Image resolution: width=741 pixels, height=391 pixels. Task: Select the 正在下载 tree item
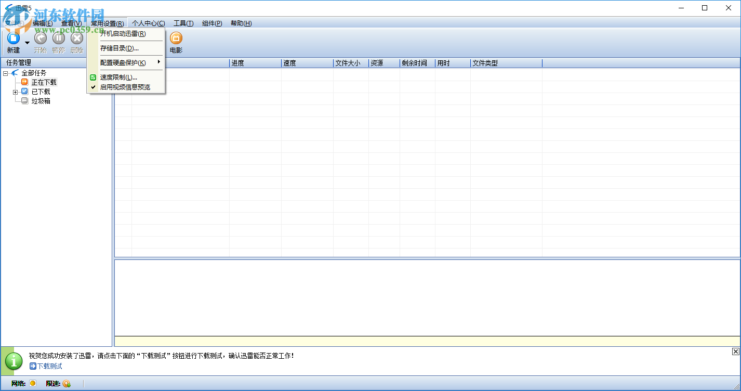click(44, 82)
